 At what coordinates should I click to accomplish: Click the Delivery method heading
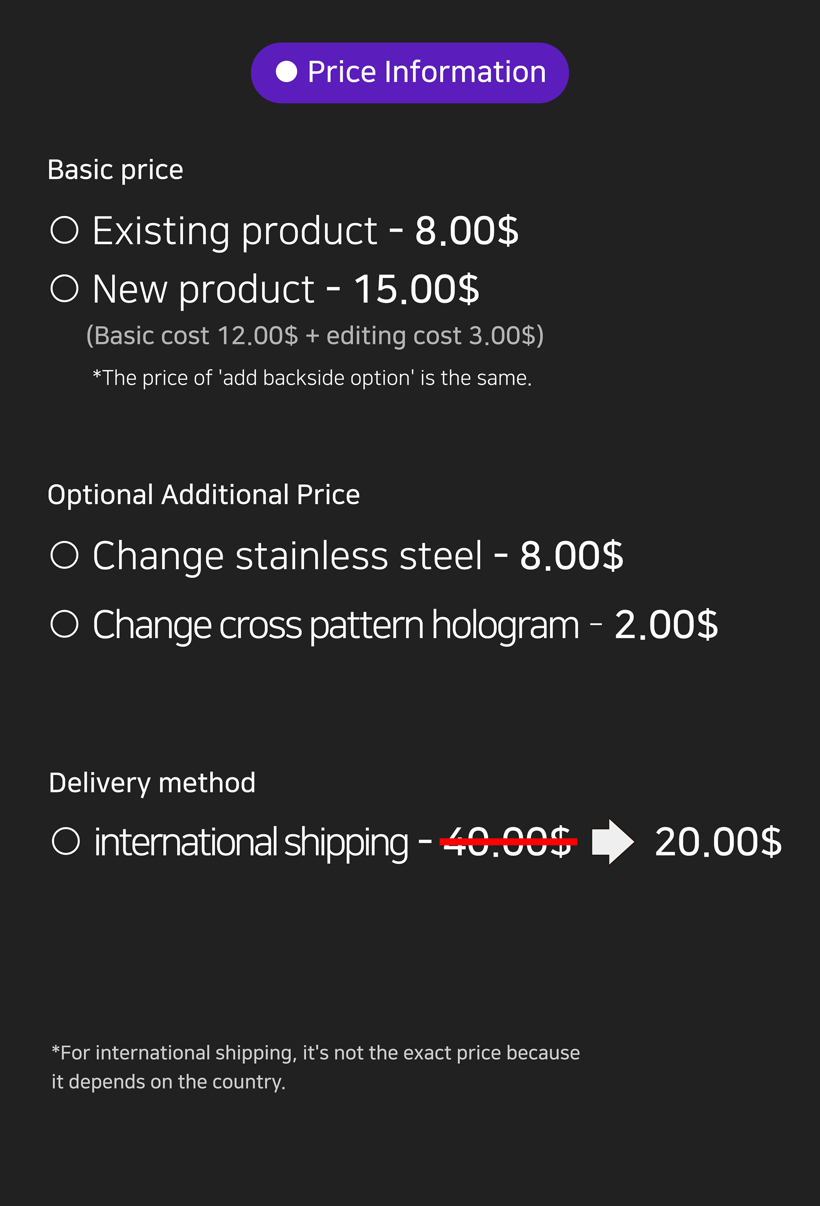coord(152,782)
